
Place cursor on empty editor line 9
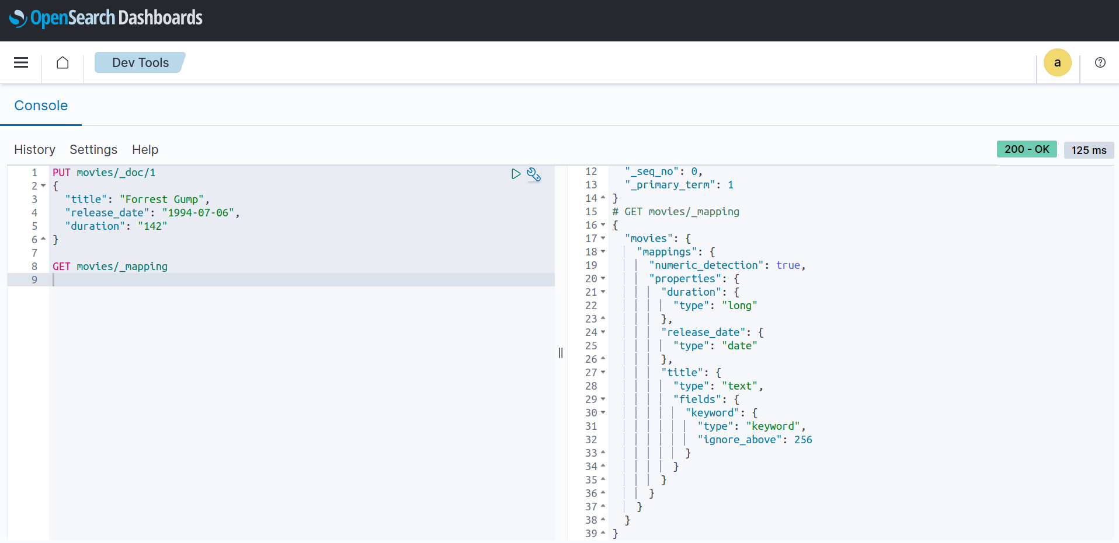302,280
